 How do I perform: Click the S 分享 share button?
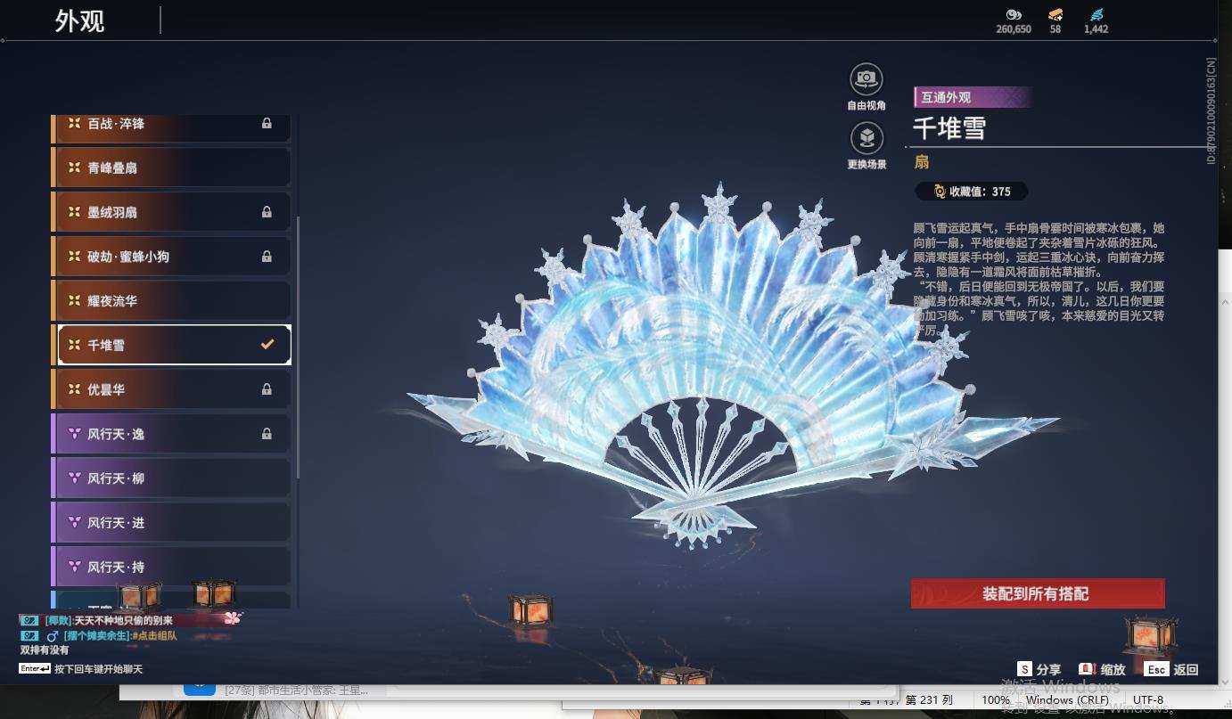click(x=1039, y=669)
